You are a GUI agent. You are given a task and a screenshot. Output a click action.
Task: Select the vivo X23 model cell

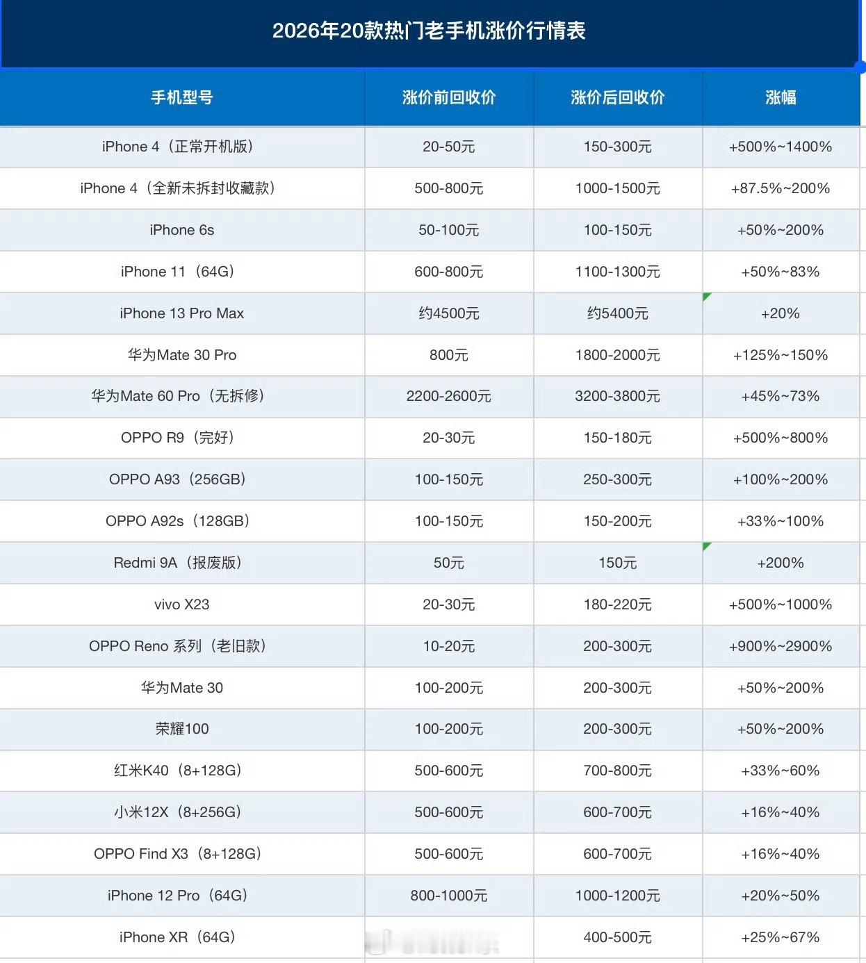[x=182, y=604]
